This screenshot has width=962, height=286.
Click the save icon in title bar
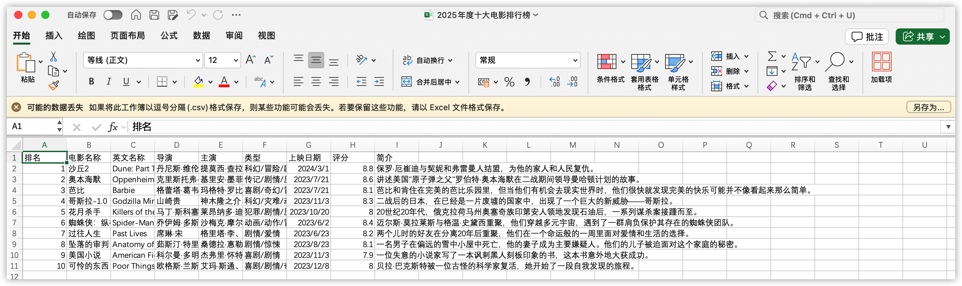154,15
